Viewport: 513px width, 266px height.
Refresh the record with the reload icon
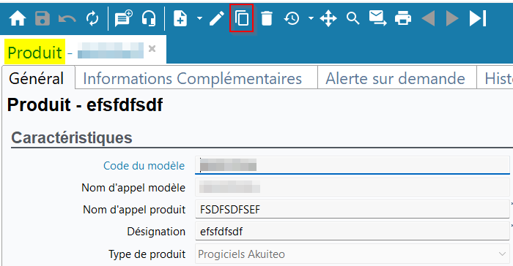coord(92,18)
